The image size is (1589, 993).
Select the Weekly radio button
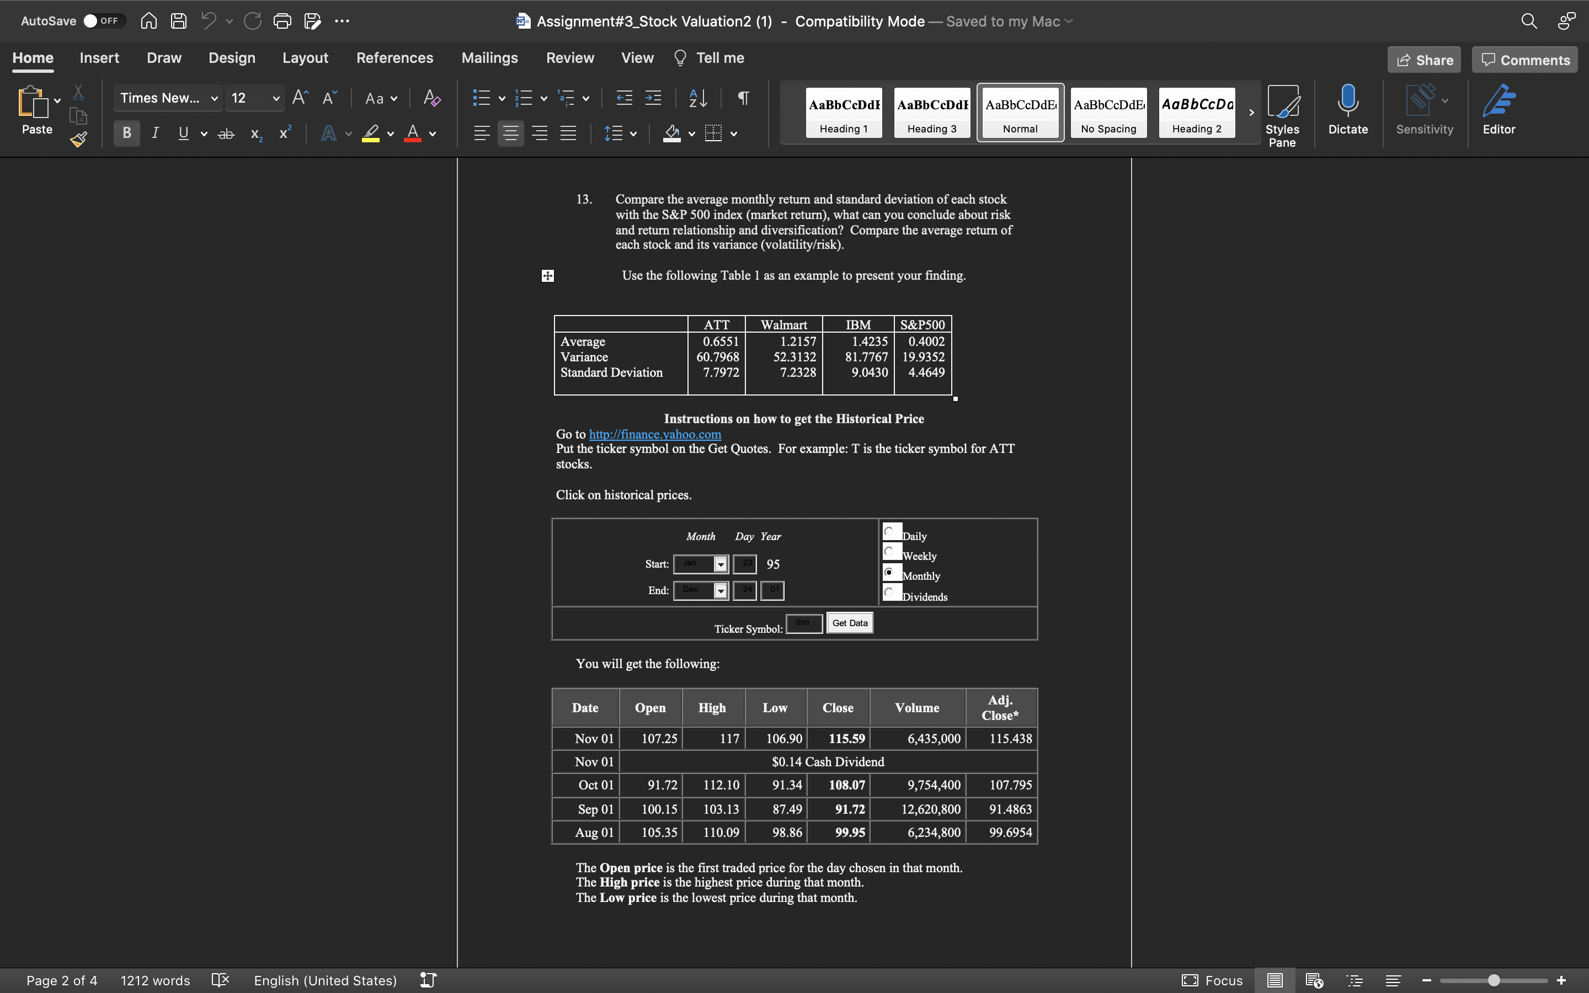tap(889, 552)
